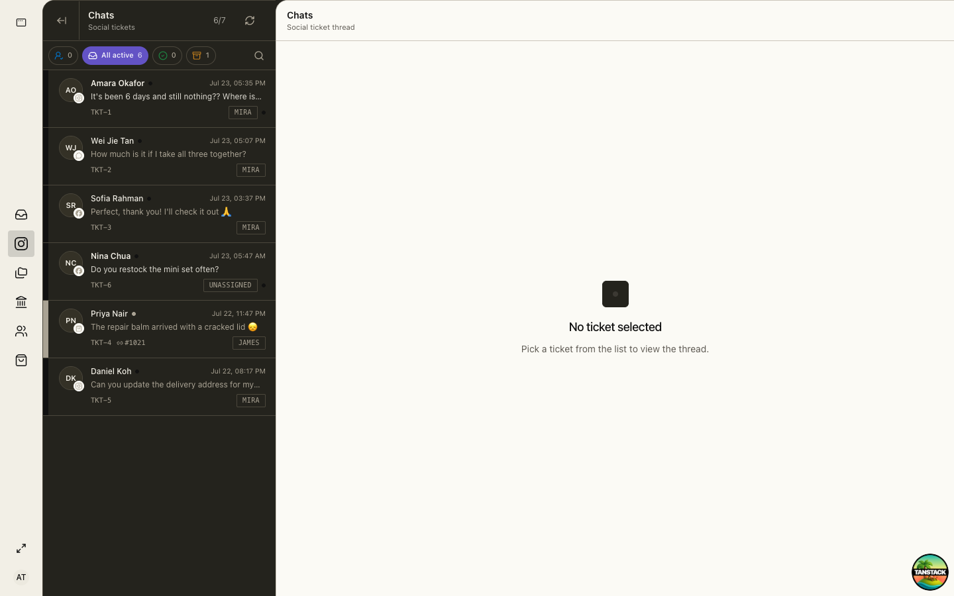Click Daniel Koh's DK avatar

tap(71, 378)
